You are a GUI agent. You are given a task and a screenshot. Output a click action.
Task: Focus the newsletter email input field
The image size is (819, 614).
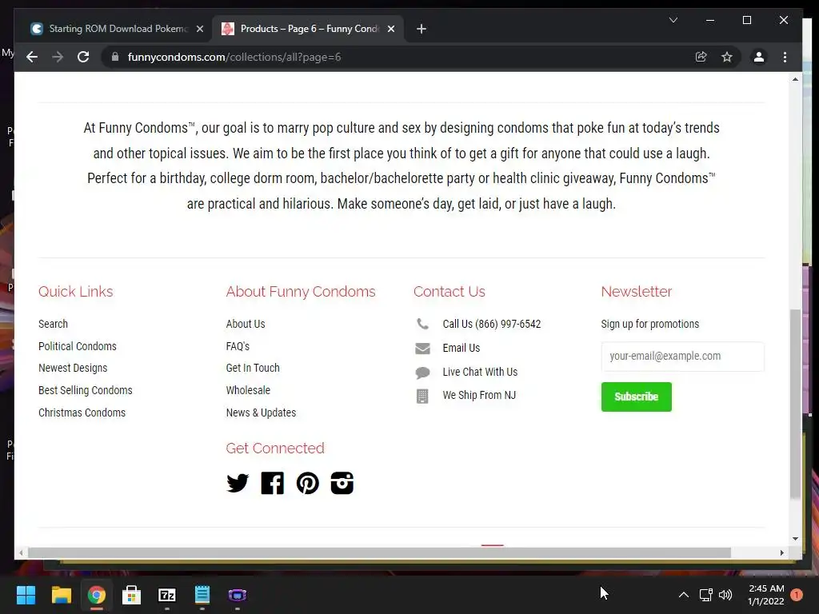(683, 357)
